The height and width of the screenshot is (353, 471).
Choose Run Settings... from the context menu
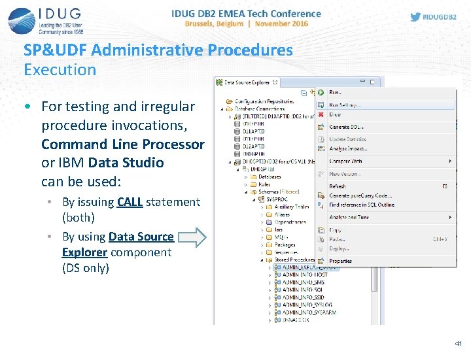coord(386,105)
